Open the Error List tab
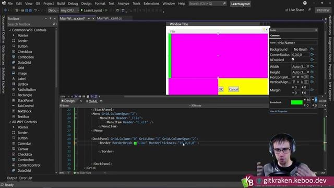Image resolution: width=334 pixels, height=188 pixels. 26,178
